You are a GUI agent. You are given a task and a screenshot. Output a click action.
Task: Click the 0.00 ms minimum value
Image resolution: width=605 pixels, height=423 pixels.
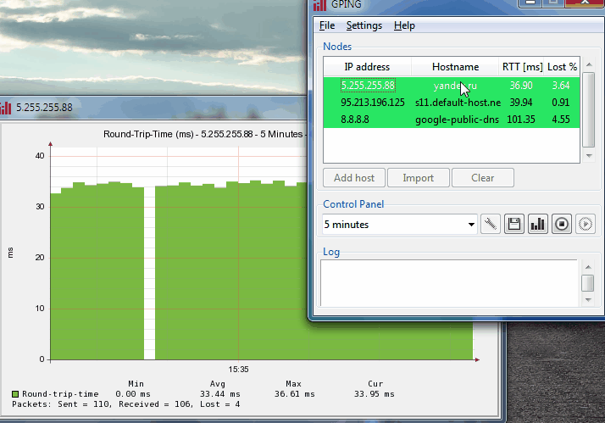[133, 394]
